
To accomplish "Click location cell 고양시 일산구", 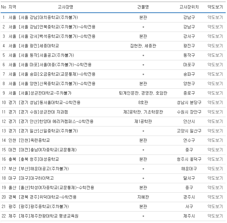I will 189,131.
